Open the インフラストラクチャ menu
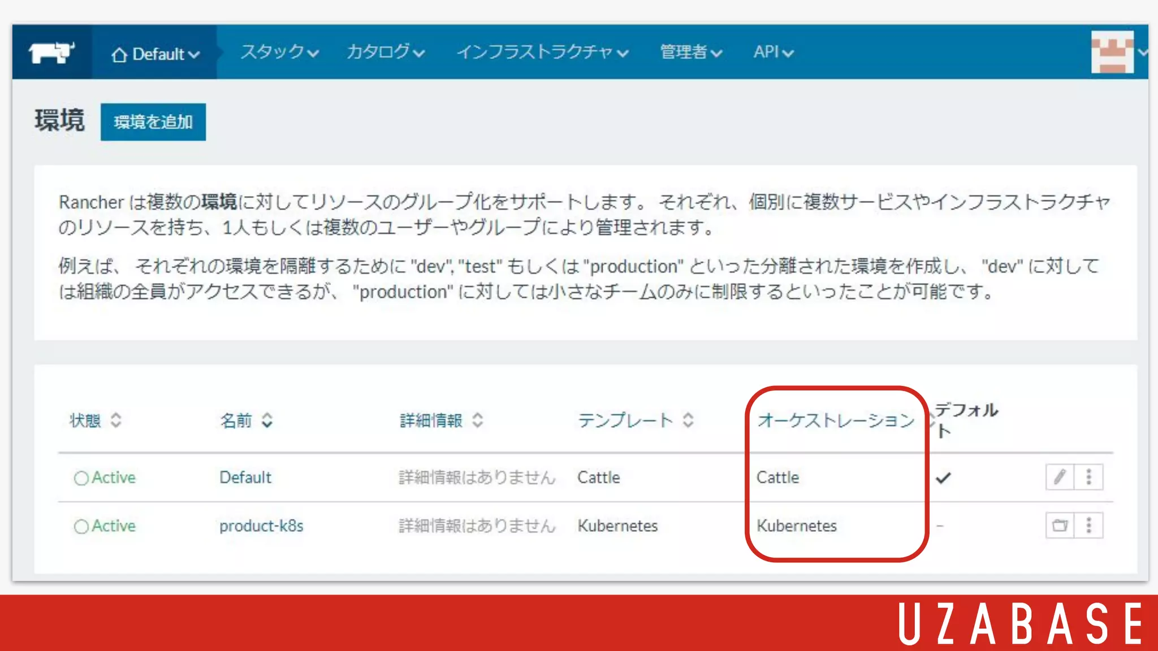 [x=542, y=53]
